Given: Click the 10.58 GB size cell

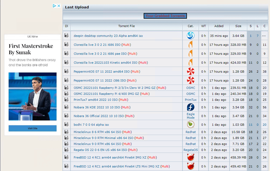Looking at the screenshot, I should pos(238,132).
